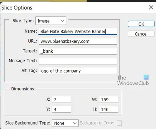Click the Slice Background Type label
The height and width of the screenshot is (129, 156).
pos(28,123)
